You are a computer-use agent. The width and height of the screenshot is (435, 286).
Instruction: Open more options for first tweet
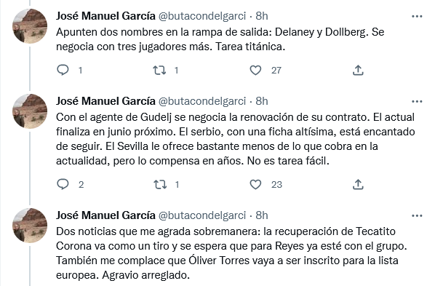[417, 17]
